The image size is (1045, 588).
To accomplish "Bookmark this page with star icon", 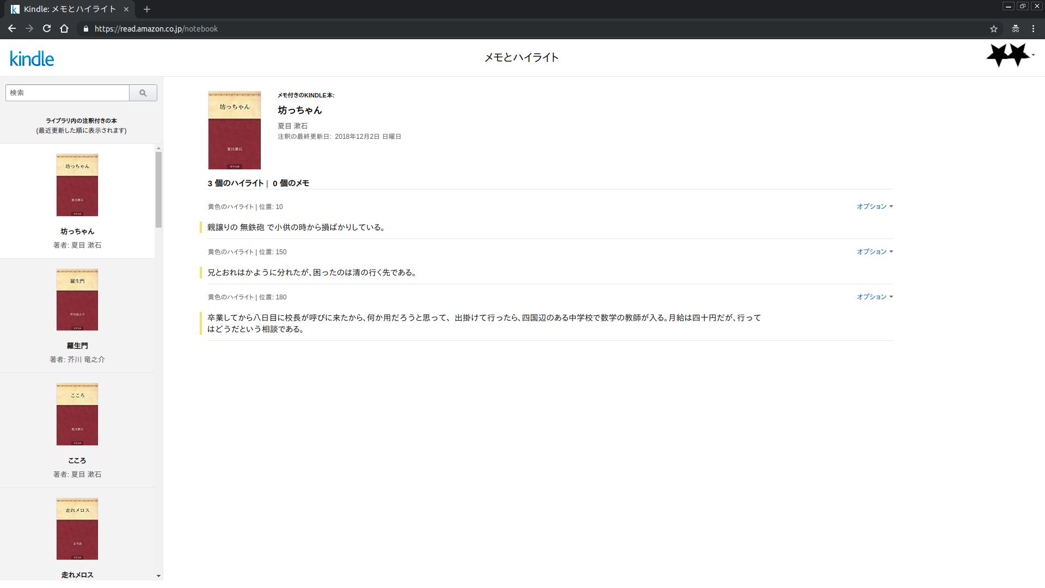I will 994,29.
